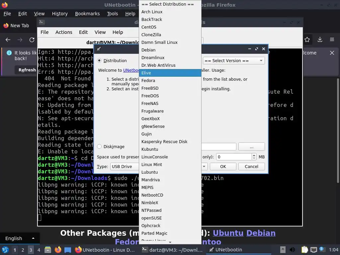Select Linux Mint distribution
The height and width of the screenshot is (255, 340).
(170, 165)
